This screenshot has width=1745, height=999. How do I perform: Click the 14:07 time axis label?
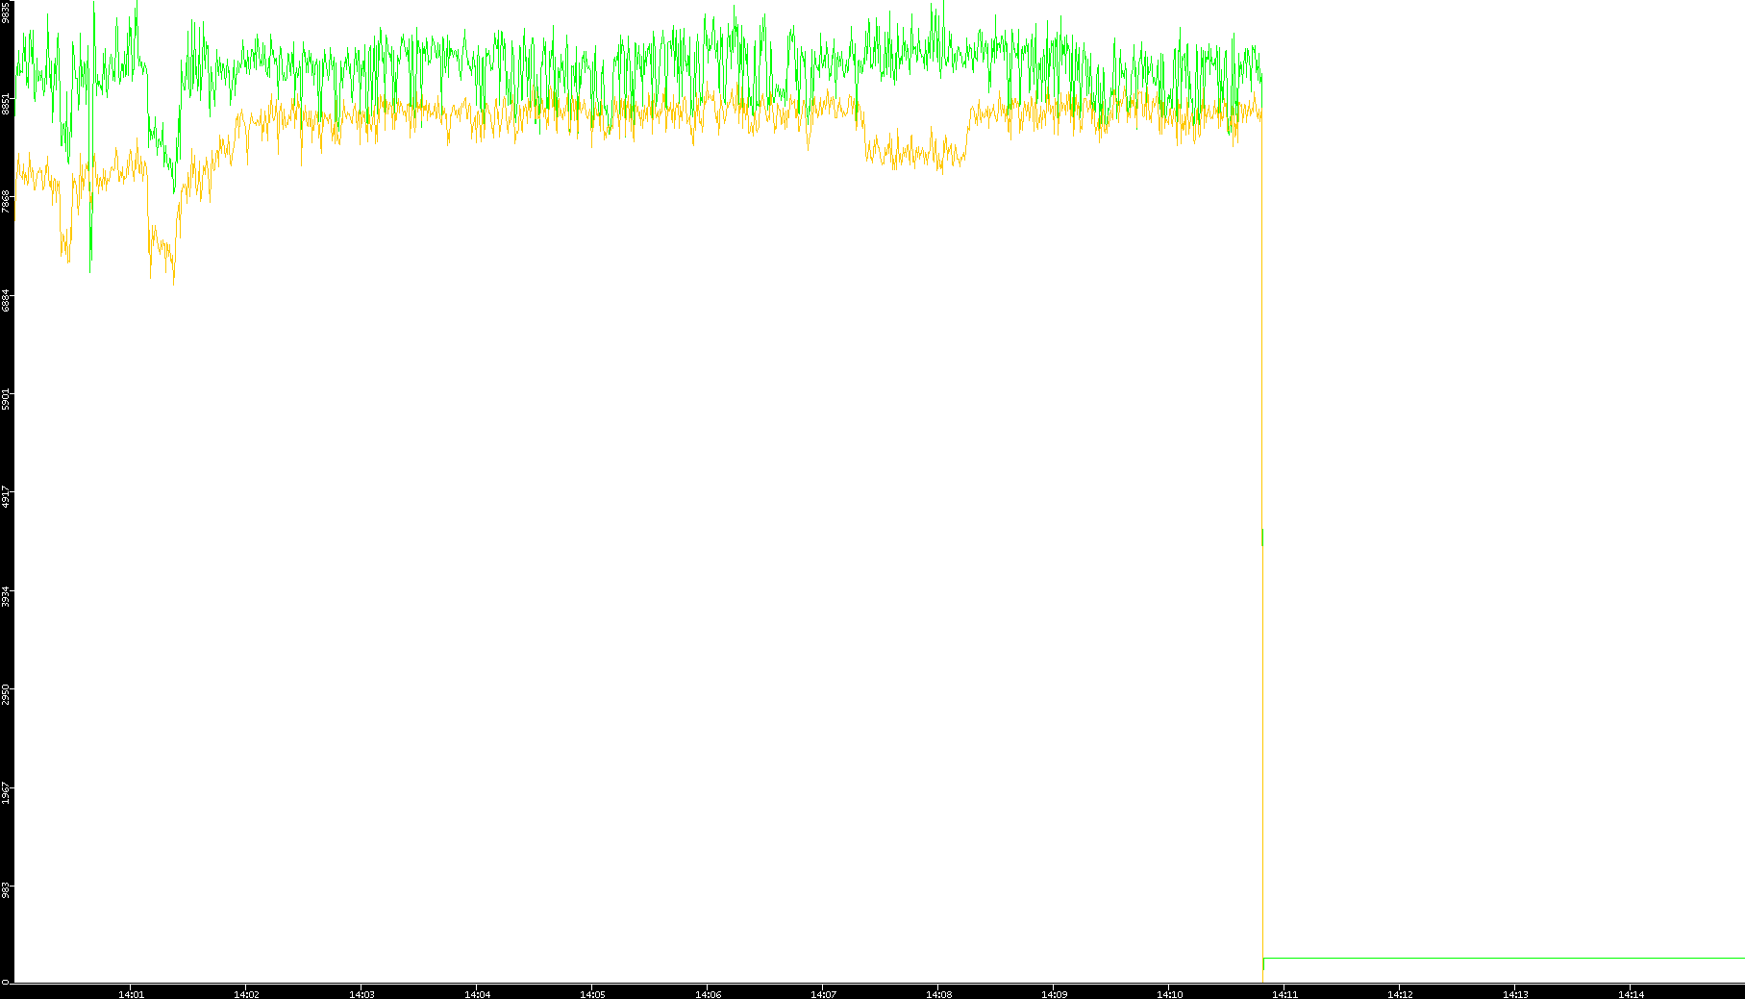(823, 994)
